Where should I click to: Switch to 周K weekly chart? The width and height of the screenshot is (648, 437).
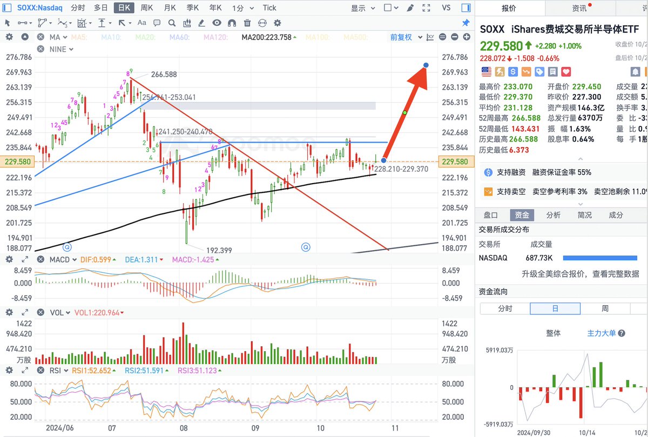point(146,8)
